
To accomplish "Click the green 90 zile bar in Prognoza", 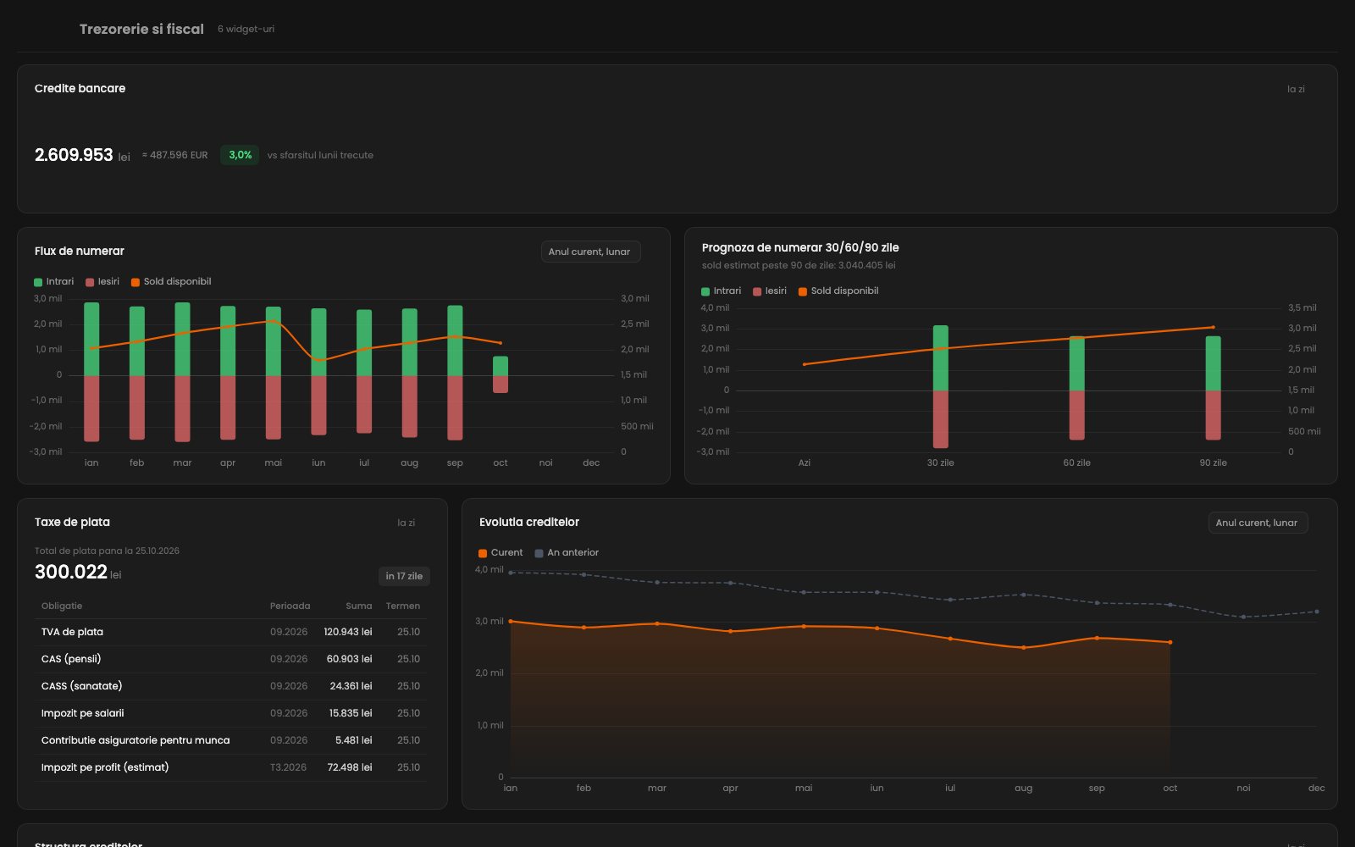I will point(1213,363).
